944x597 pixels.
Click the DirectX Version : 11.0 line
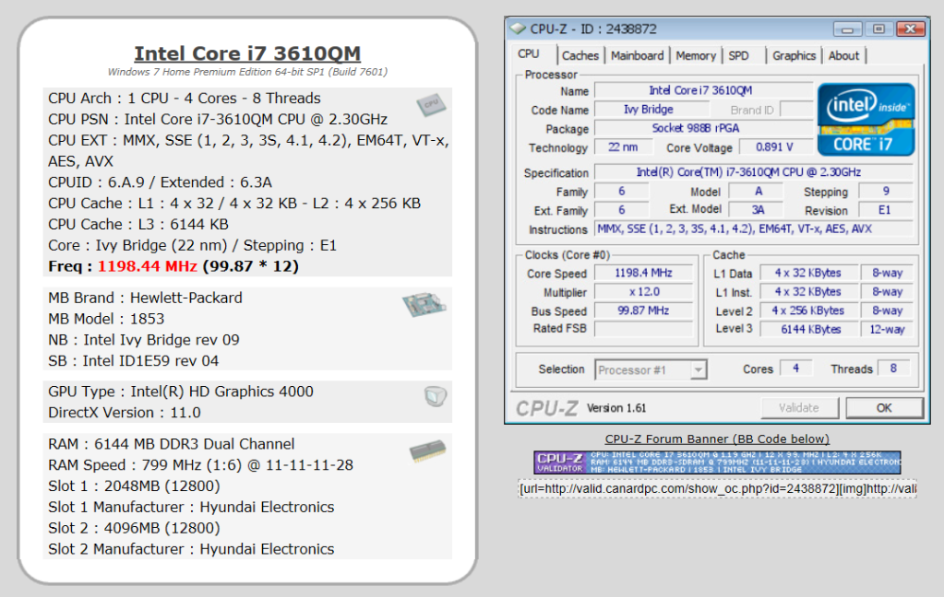click(x=125, y=413)
